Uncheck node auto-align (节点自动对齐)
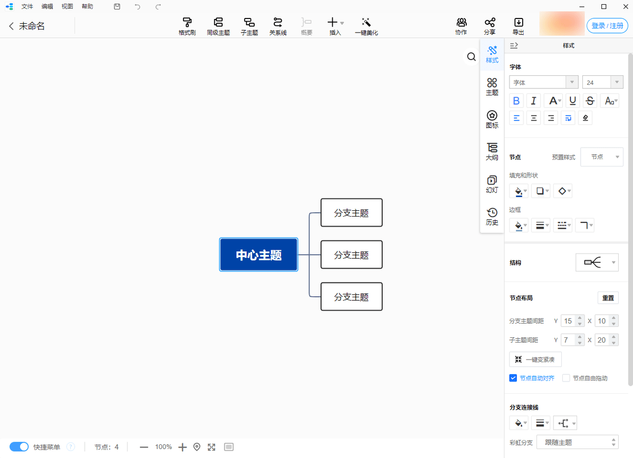The image size is (633, 458). [x=513, y=378]
